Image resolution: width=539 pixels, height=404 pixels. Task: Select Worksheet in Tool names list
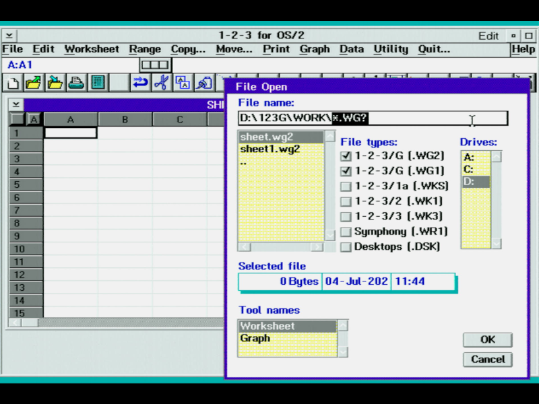pos(288,326)
